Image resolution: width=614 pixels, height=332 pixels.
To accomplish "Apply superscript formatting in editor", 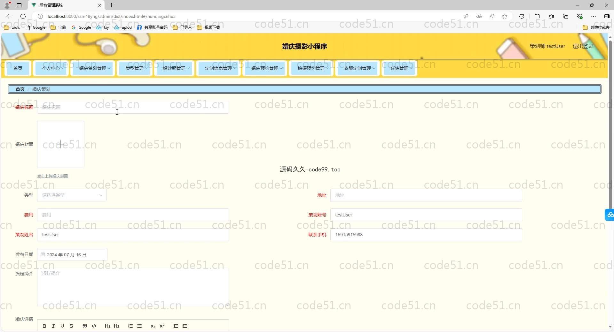I will tap(162, 326).
